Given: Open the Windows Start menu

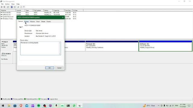Looking at the screenshot, I should [x=3, y=106].
